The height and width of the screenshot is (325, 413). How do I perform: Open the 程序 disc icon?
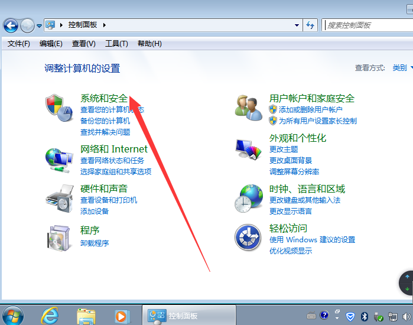coord(58,238)
